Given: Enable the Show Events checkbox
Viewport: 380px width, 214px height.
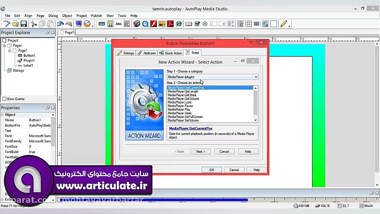Looking at the screenshot, I should click(4, 99).
